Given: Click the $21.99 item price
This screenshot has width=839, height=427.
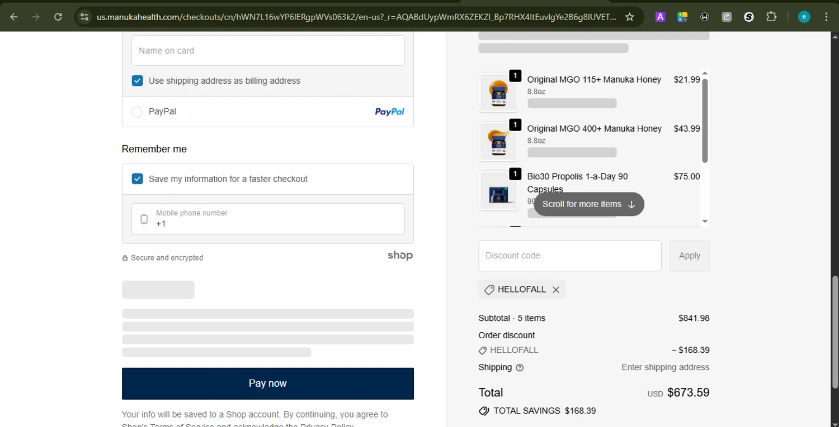Looking at the screenshot, I should (687, 80).
